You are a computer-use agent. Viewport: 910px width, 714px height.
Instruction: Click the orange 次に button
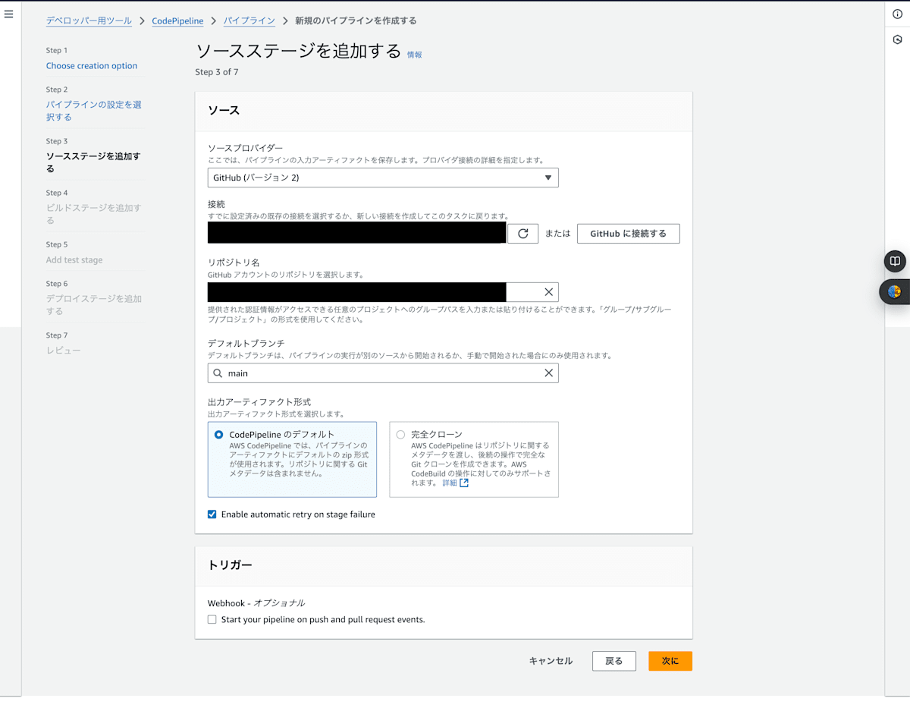coord(670,661)
